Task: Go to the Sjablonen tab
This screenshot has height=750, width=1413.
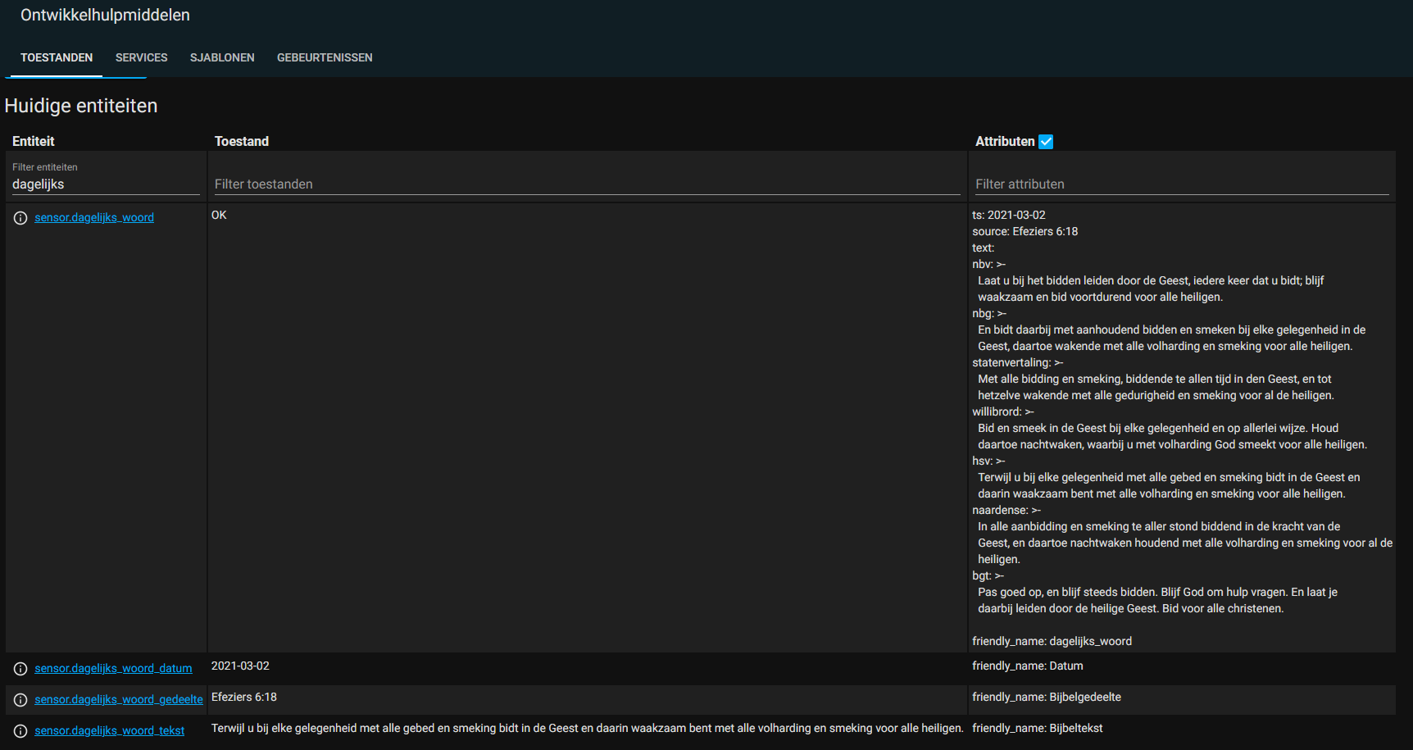Action: 222,57
